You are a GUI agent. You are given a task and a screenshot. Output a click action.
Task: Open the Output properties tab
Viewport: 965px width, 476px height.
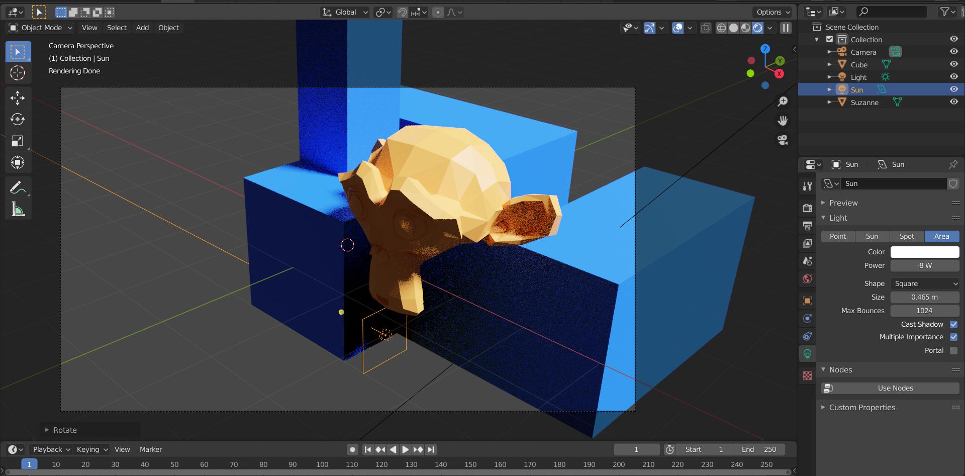pyautogui.click(x=807, y=226)
